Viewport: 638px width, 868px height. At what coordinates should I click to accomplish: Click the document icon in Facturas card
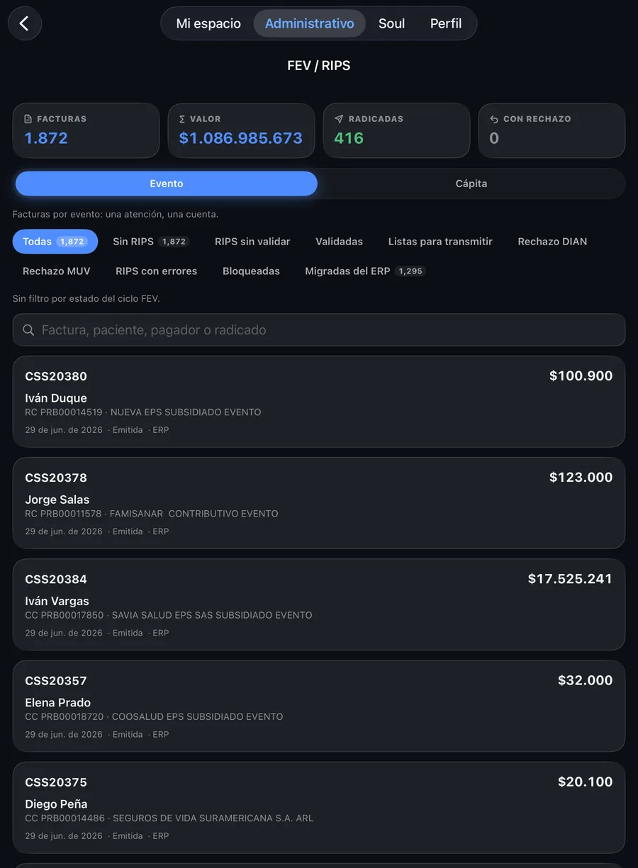[x=28, y=119]
